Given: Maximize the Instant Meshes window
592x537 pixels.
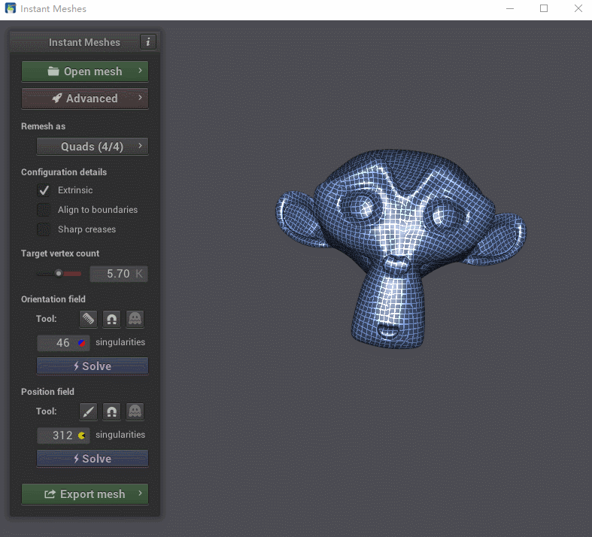Looking at the screenshot, I should pyautogui.click(x=544, y=8).
